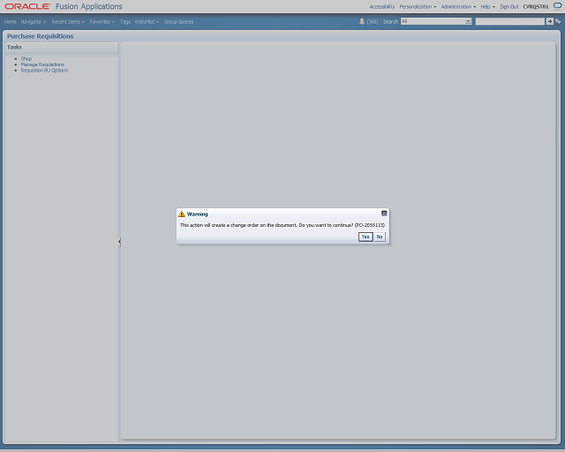Open the Help menu
This screenshot has width=565, height=452.
(x=487, y=6)
